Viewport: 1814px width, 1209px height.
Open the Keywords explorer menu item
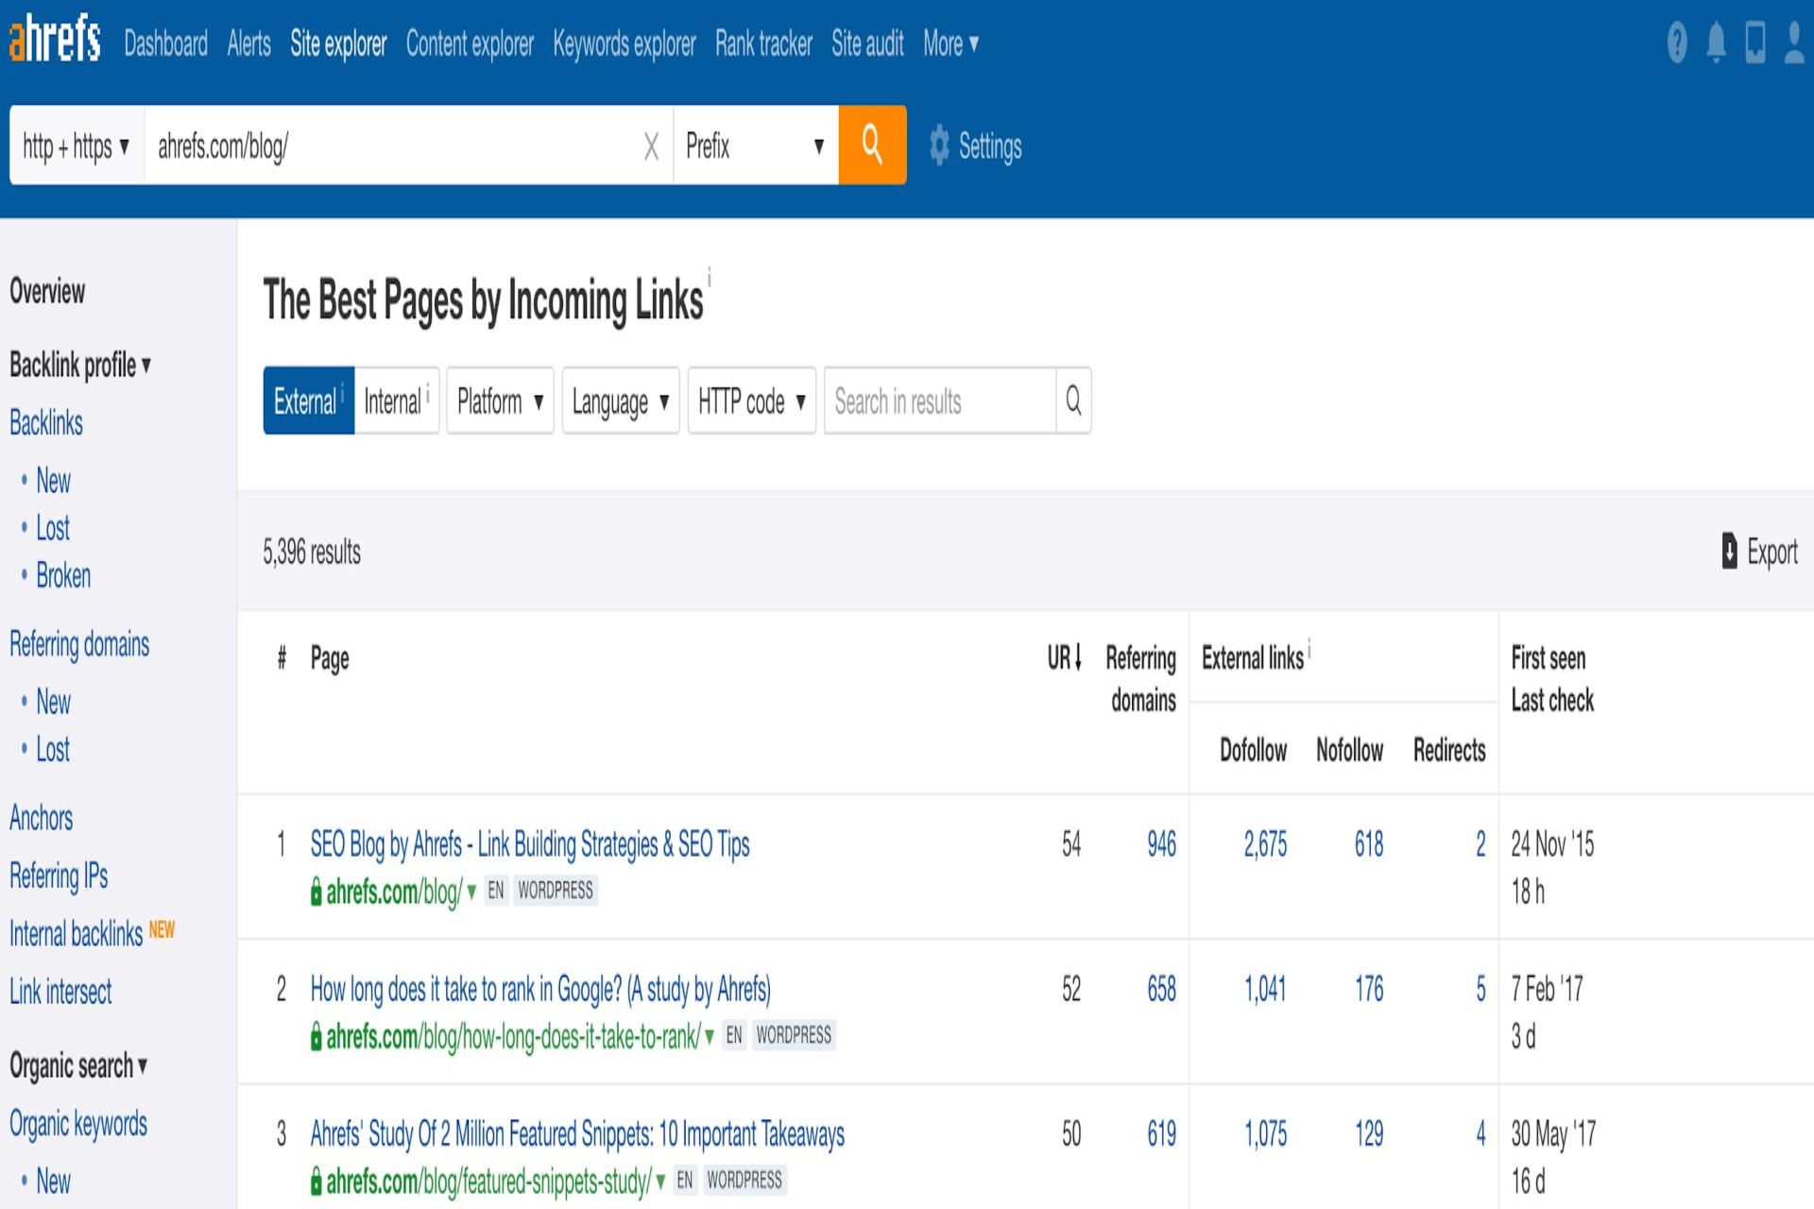624,43
